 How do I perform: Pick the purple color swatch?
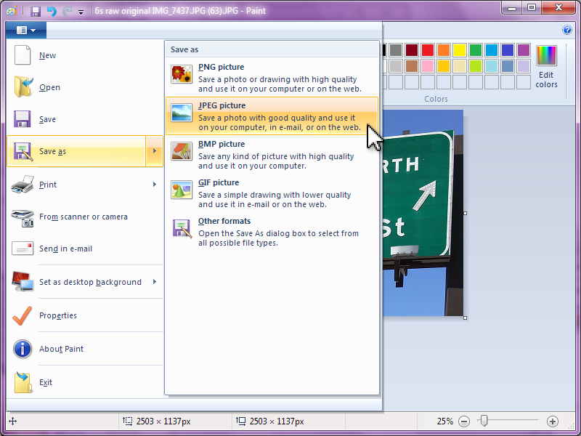[x=523, y=50]
